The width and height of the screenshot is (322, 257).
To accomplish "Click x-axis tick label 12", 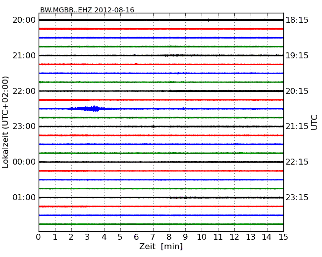I will [234, 237].
